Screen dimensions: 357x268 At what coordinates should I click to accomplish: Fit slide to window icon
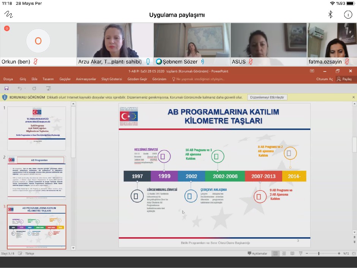[354, 254]
